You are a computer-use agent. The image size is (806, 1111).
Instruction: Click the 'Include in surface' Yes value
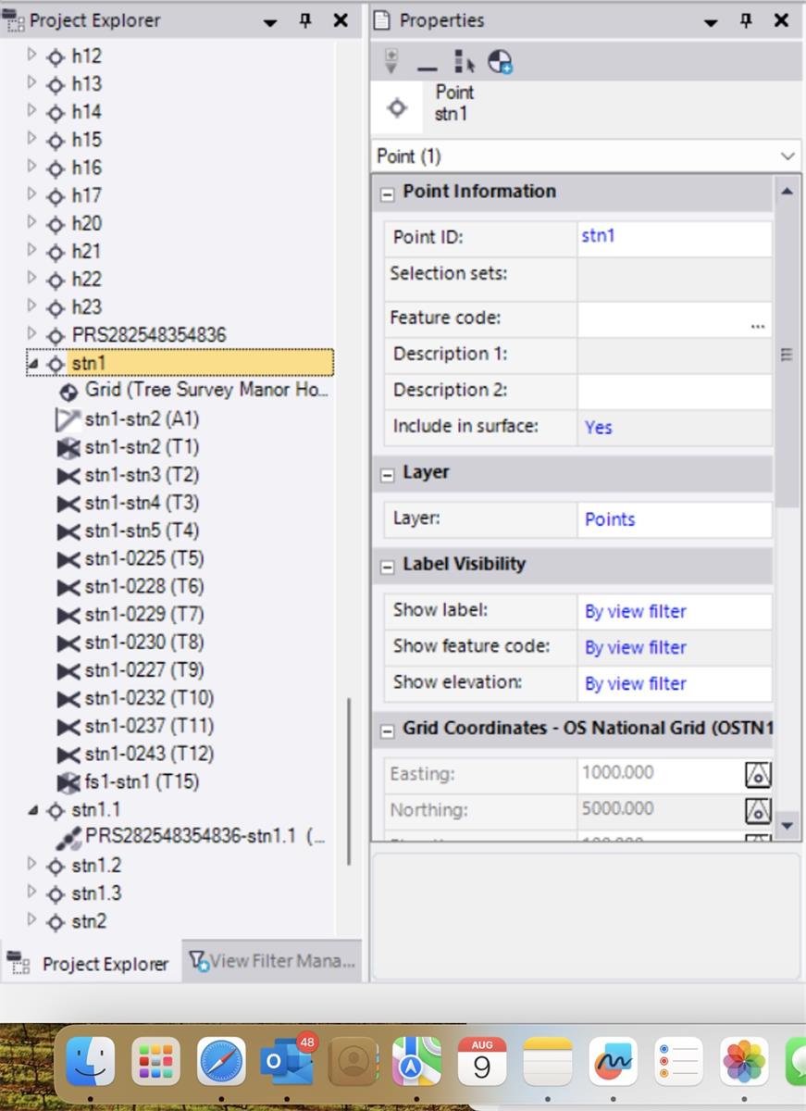pos(599,428)
